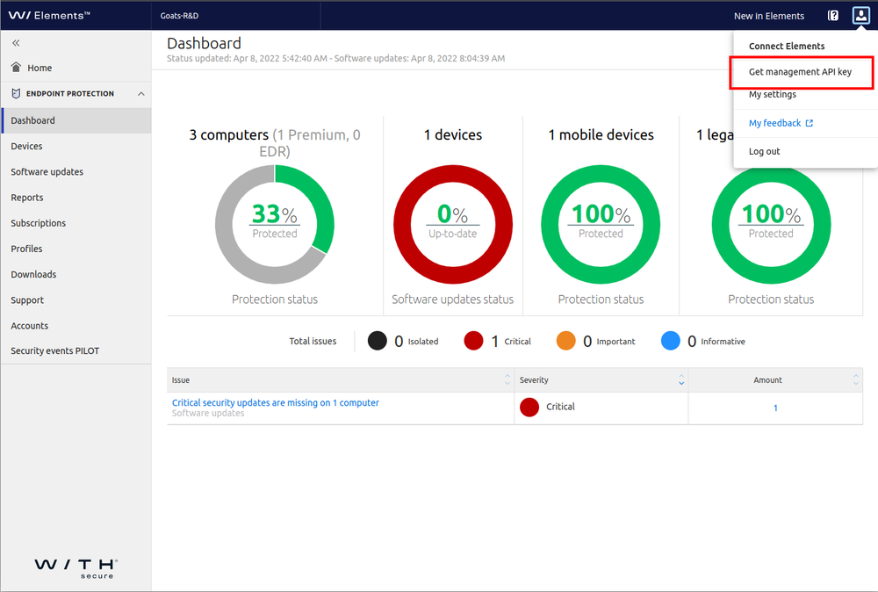This screenshot has height=592, width=878.
Task: Click the Home icon in the sidebar
Action: point(15,67)
